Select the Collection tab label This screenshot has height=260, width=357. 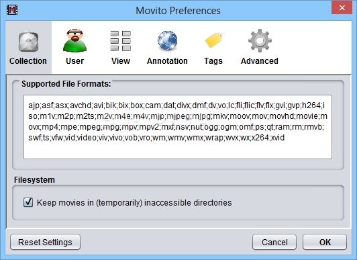pos(28,61)
